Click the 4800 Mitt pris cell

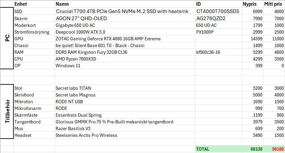pos(274,52)
